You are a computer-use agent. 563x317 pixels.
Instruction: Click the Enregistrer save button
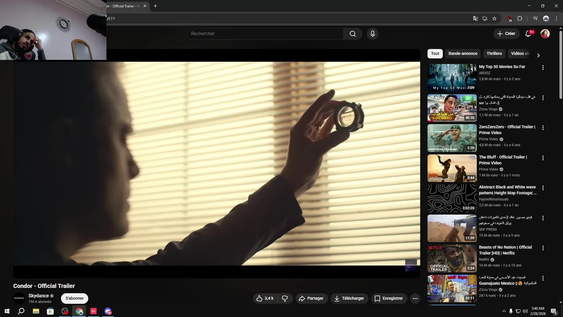(389, 299)
